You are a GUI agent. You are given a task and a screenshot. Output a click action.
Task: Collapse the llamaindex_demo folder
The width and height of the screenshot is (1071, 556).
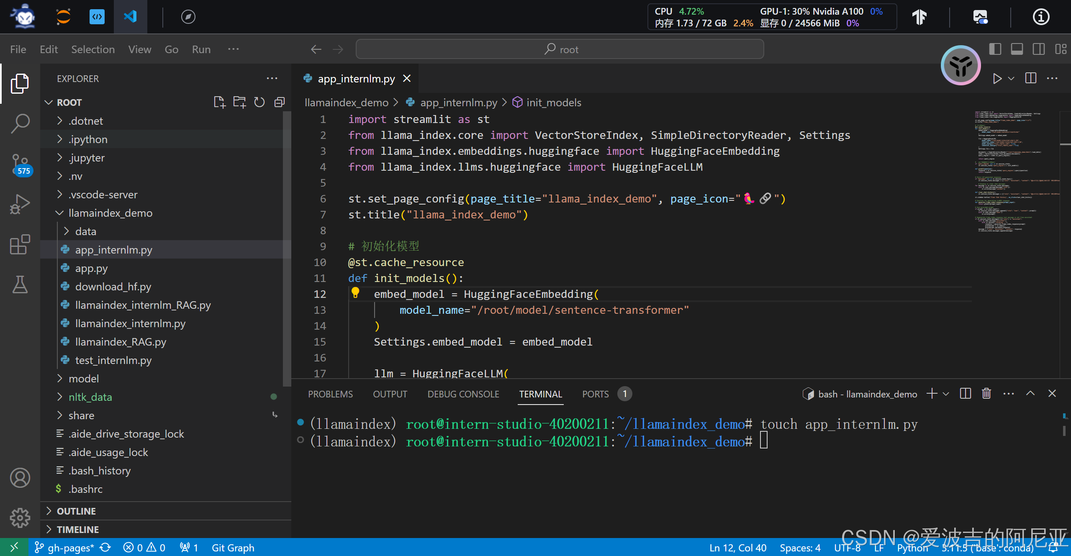pyautogui.click(x=110, y=213)
